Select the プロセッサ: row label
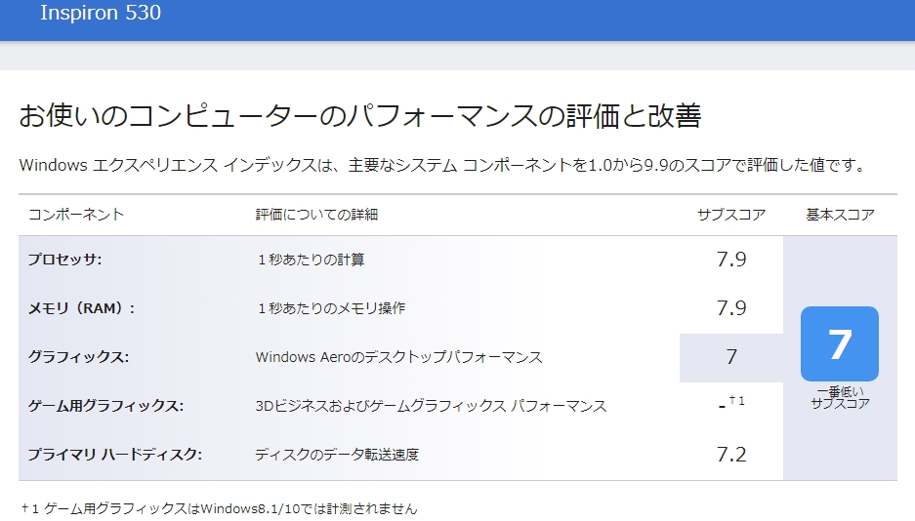Image resolution: width=915 pixels, height=521 pixels. (64, 260)
